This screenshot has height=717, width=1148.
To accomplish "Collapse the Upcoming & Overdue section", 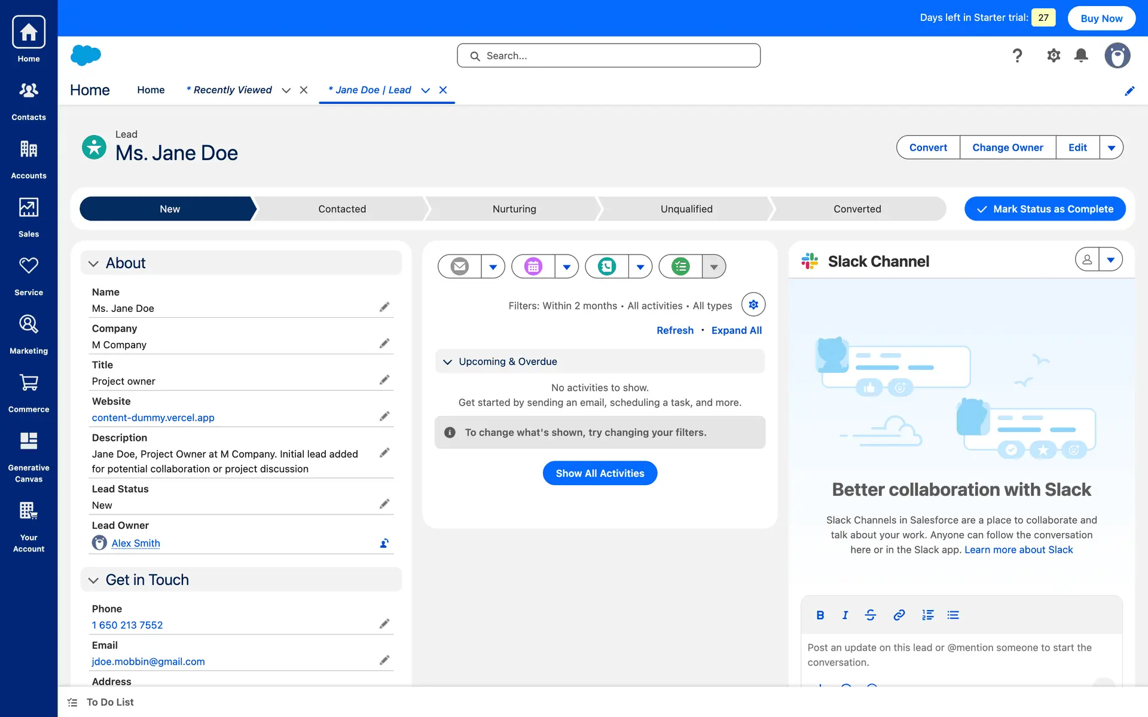I will point(447,361).
